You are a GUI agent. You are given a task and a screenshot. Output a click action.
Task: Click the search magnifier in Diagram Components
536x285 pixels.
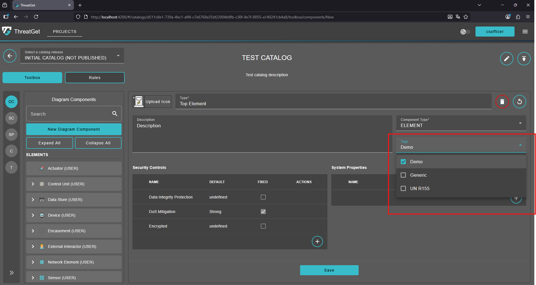[x=115, y=114]
